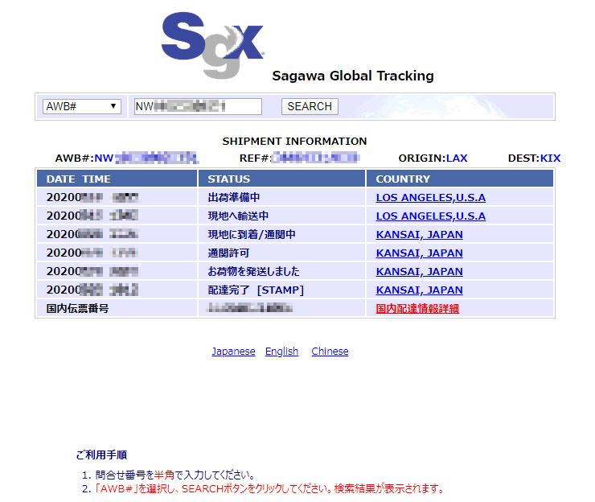Click the SGX Sagawa logo
Viewport: 595px width, 502px height.
[x=212, y=45]
